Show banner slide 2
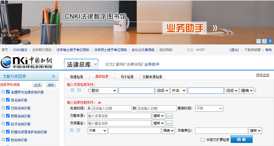Screen dimensions: 274x146 [264, 41]
